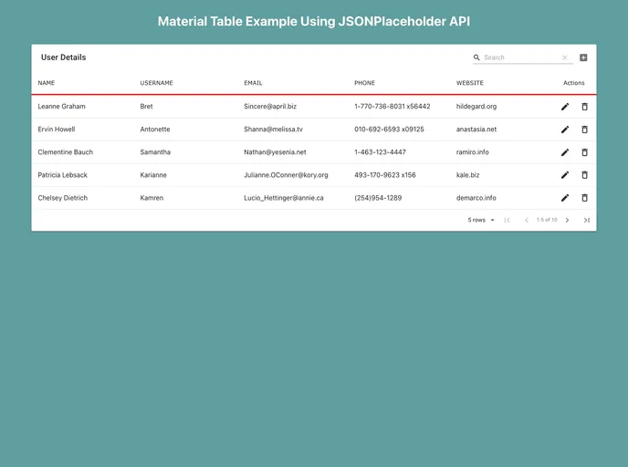
Task: Clear the search field with X icon
Action: (564, 57)
